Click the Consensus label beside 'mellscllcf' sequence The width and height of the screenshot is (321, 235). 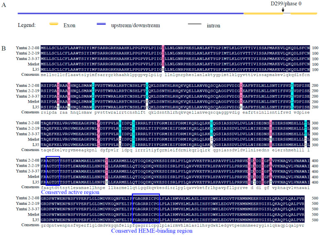pos(30,74)
